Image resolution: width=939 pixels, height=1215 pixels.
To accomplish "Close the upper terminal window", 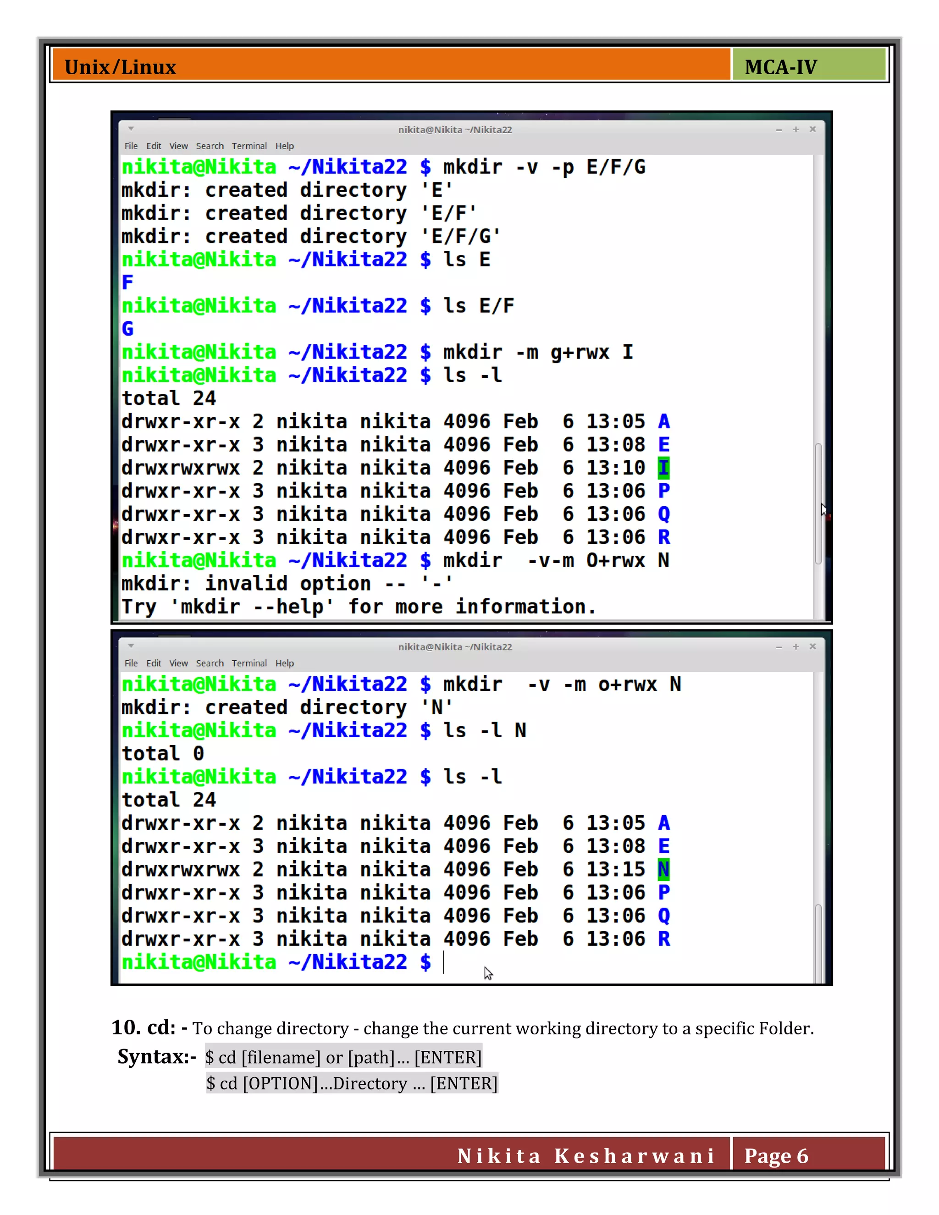I will pos(813,129).
